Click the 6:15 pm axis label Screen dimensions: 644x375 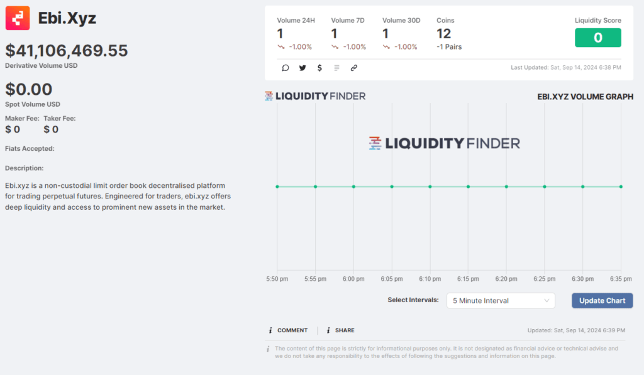[x=468, y=279]
